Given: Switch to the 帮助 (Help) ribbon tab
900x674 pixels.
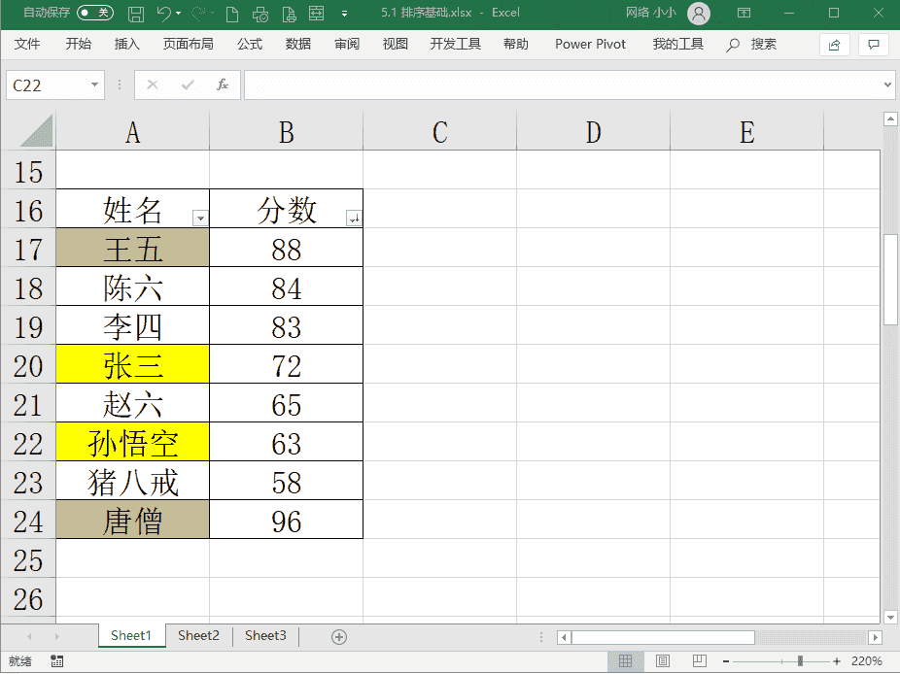Looking at the screenshot, I should point(515,44).
